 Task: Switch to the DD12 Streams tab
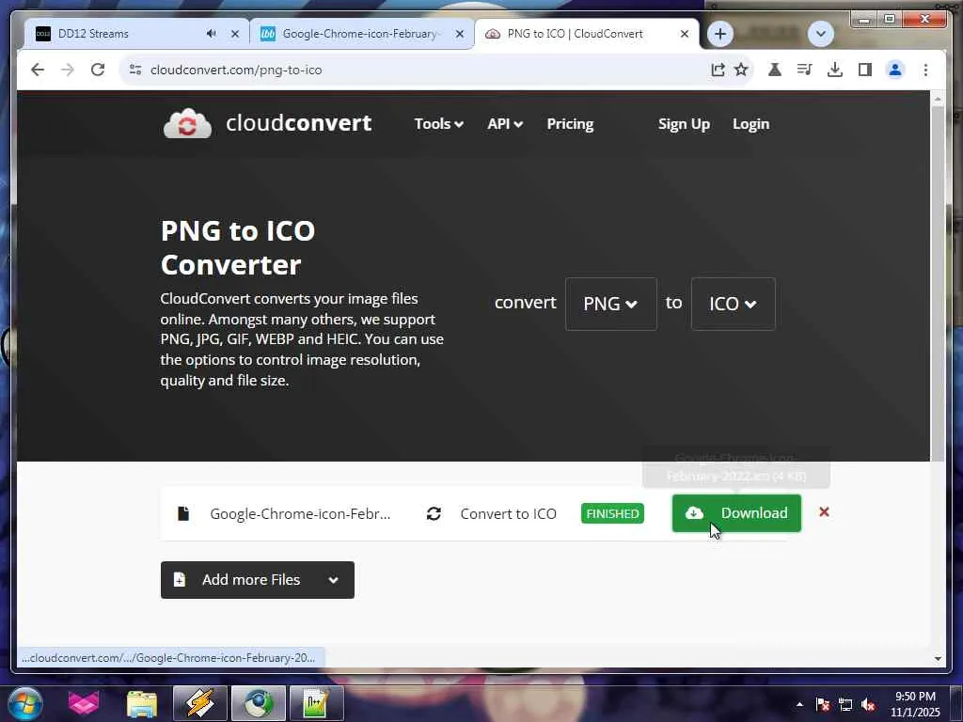(137, 34)
